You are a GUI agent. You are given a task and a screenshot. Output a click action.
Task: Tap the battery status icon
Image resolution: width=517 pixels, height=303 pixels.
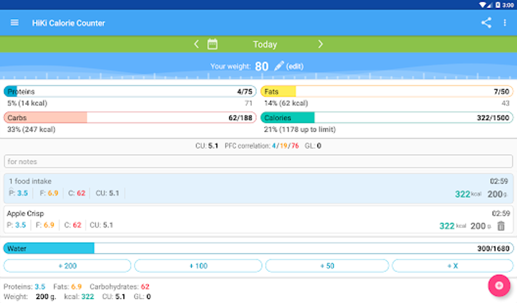pyautogui.click(x=498, y=5)
